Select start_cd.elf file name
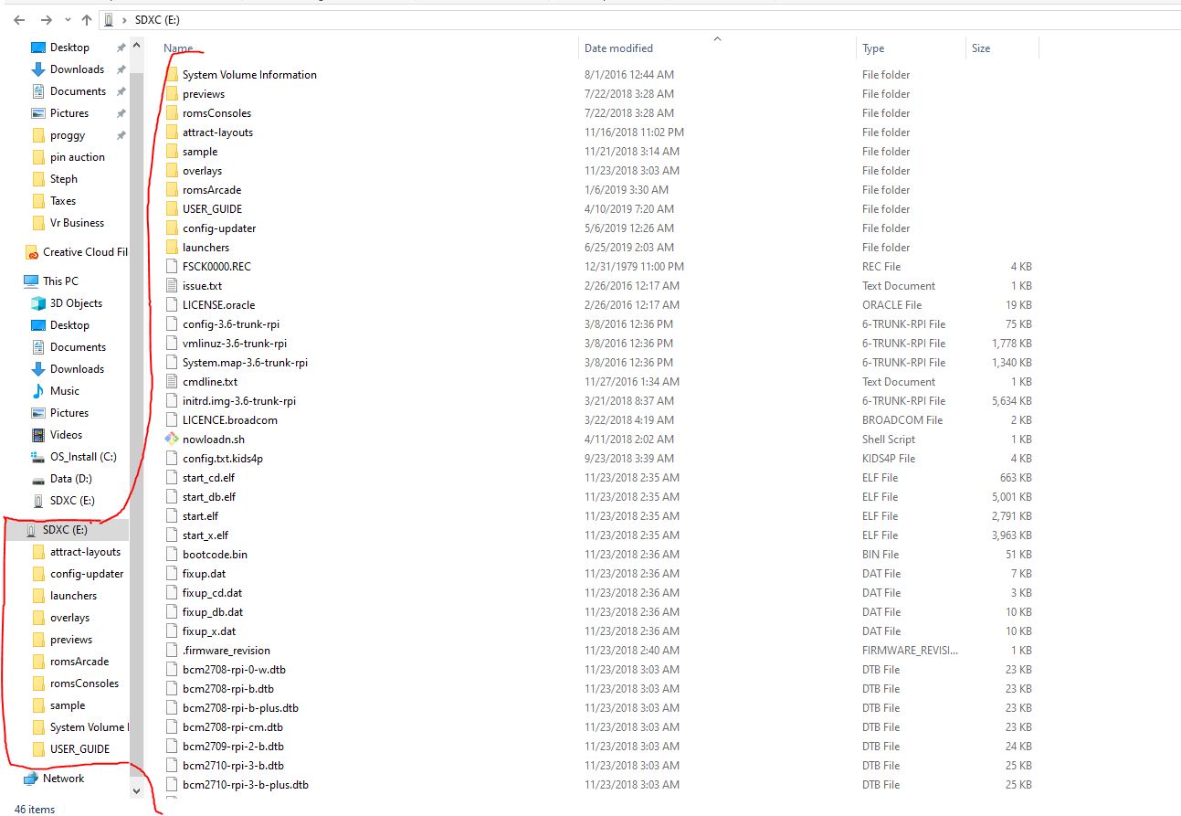1181x816 pixels. tap(208, 478)
